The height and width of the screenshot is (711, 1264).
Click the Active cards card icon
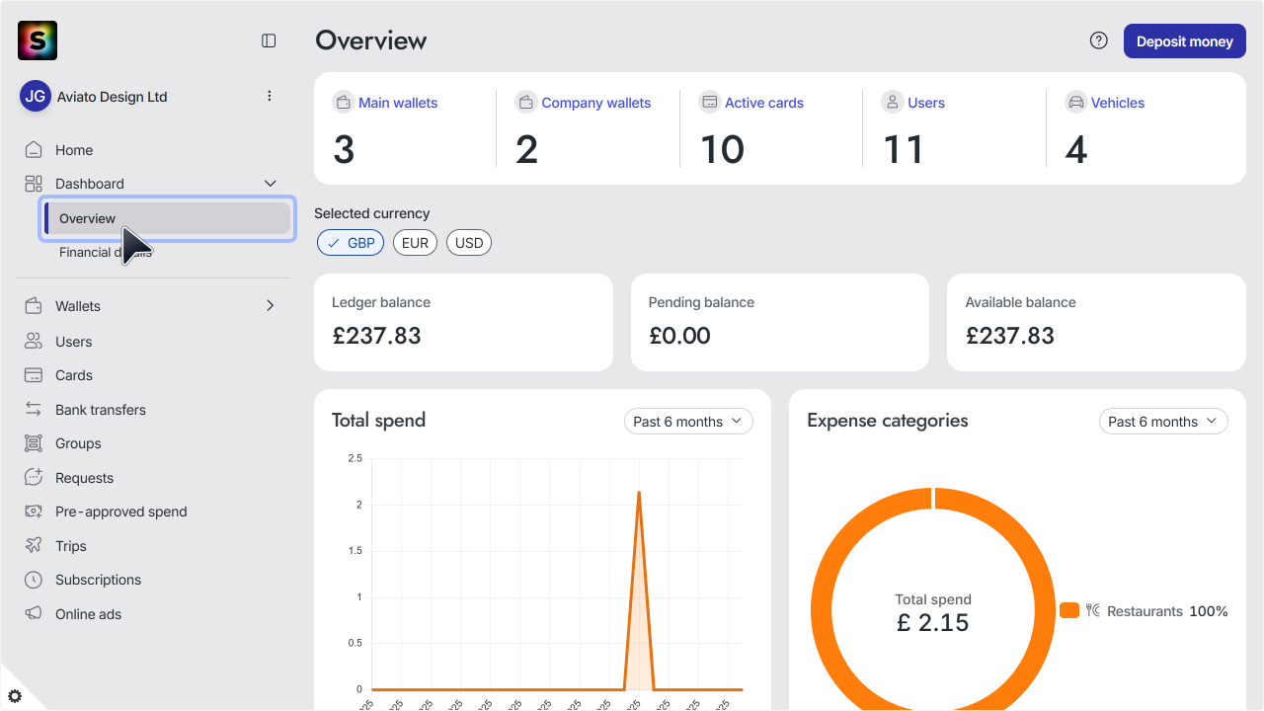point(709,102)
